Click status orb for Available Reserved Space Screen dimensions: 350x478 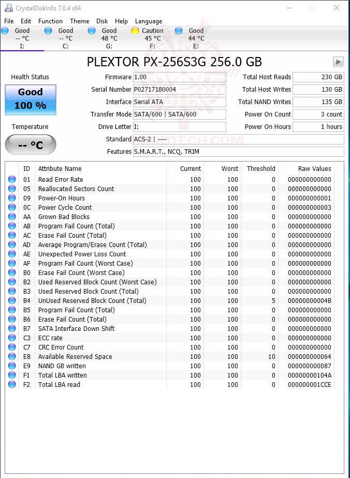point(12,356)
